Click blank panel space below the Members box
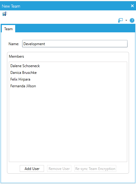 point(68,178)
